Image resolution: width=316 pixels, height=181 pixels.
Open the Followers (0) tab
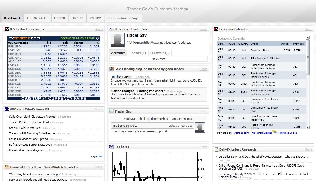160,53
